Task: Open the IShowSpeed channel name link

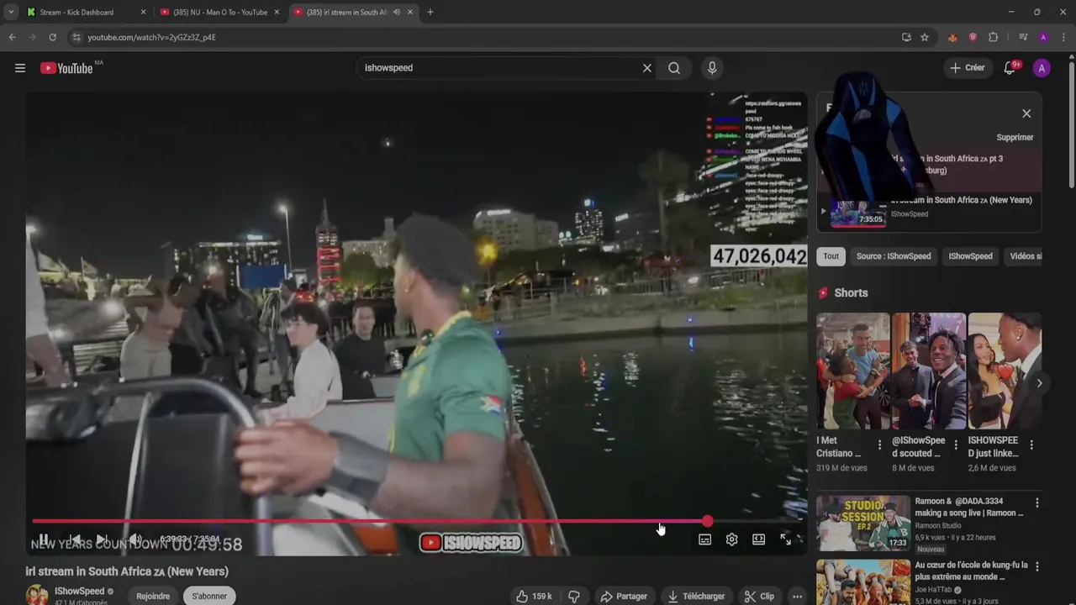Action: [x=80, y=592]
